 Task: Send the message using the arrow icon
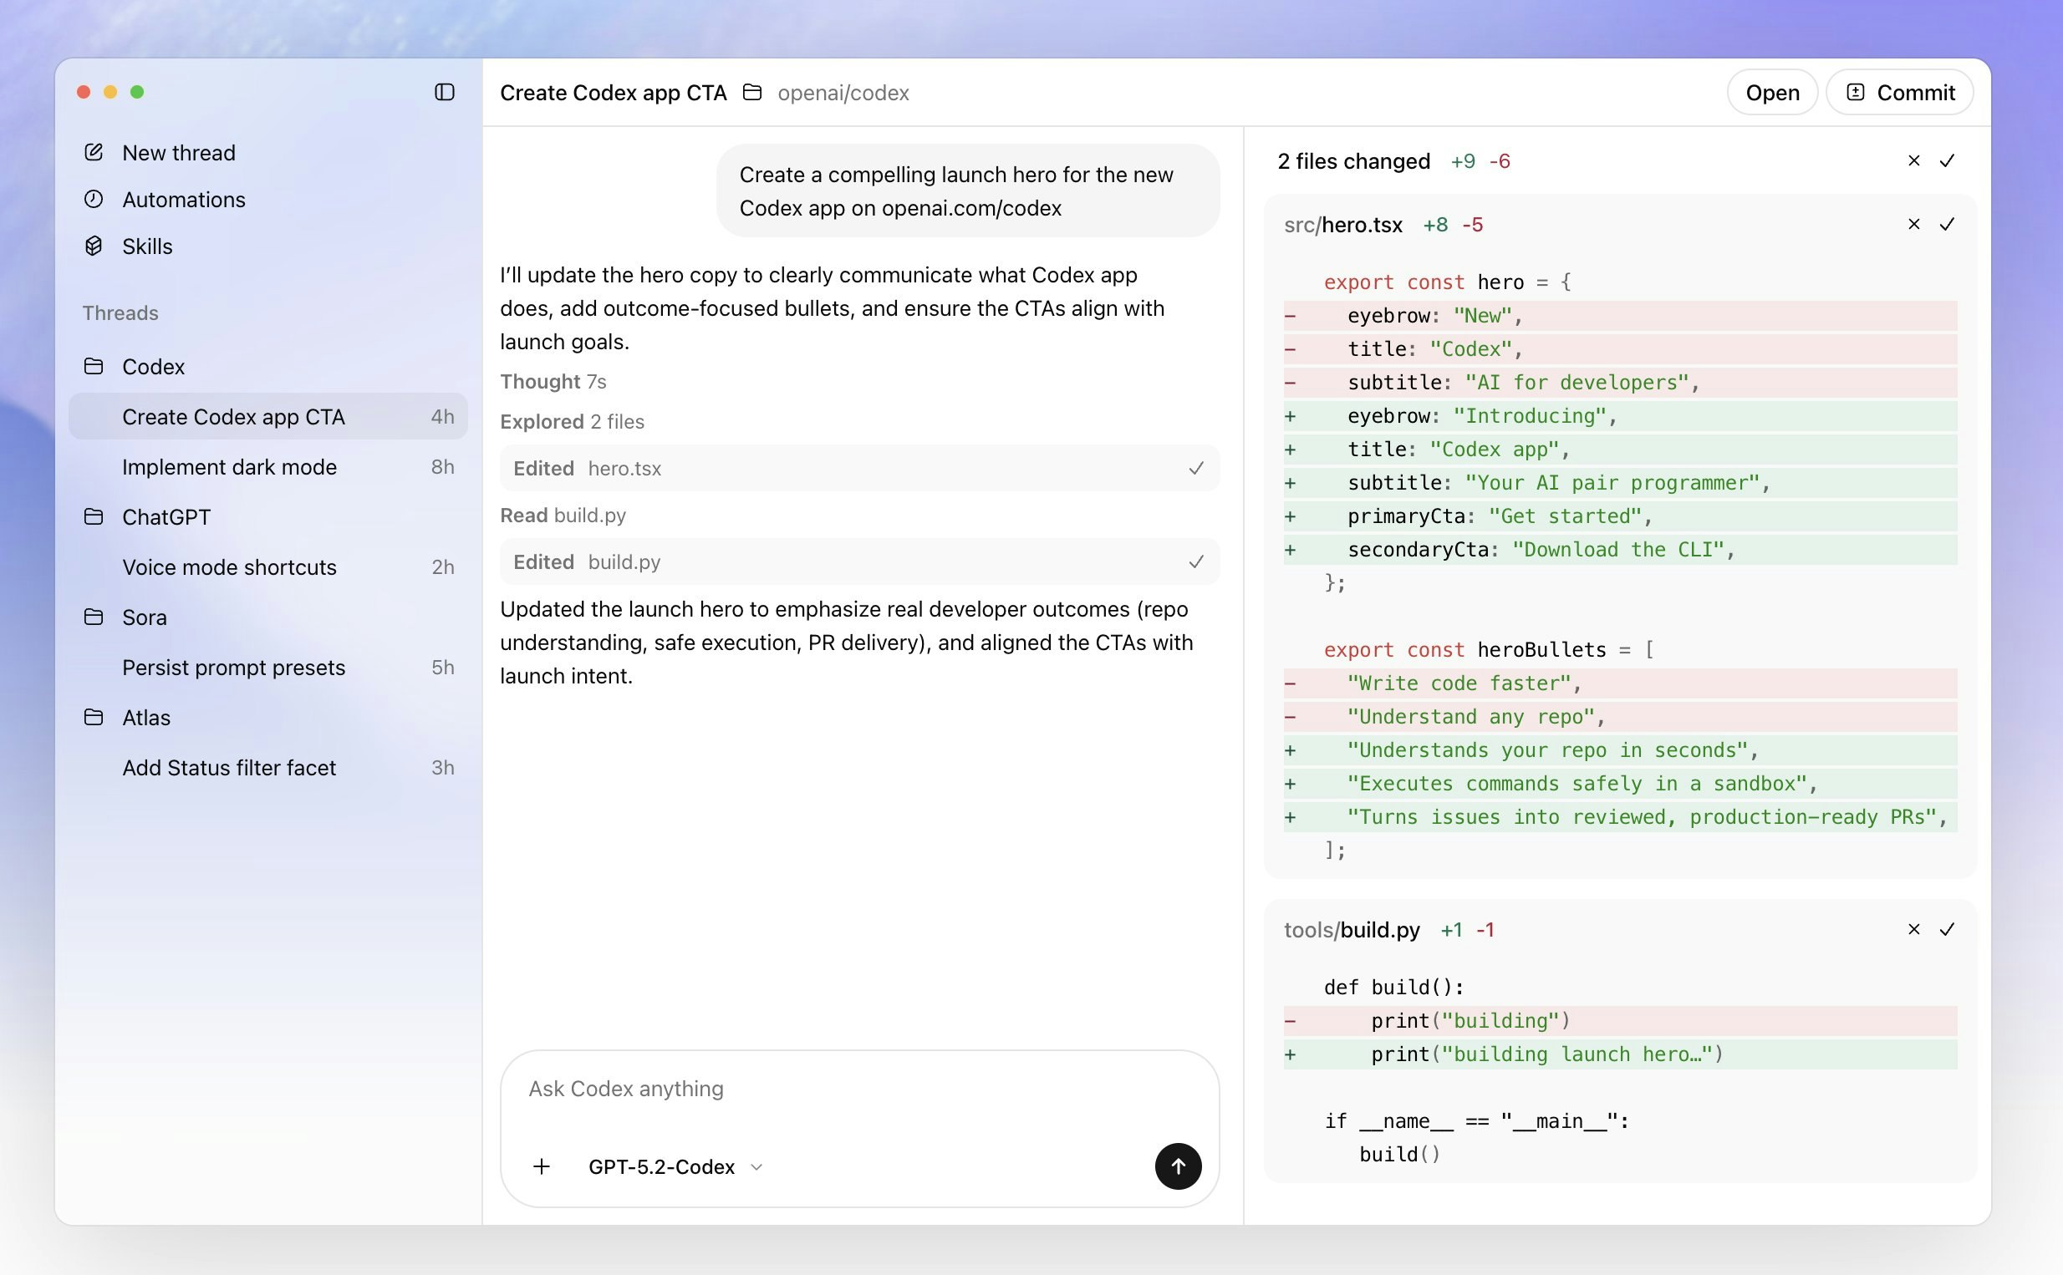[x=1178, y=1166]
